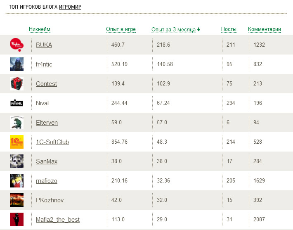The image size is (293, 230).
Task: Click the 1C-SoftClub yellow logo avatar
Action: [x=17, y=142]
